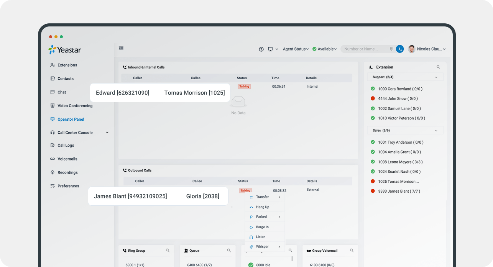The height and width of the screenshot is (267, 493).
Task: Choose Hang Up in context menu
Action: [x=265, y=207]
